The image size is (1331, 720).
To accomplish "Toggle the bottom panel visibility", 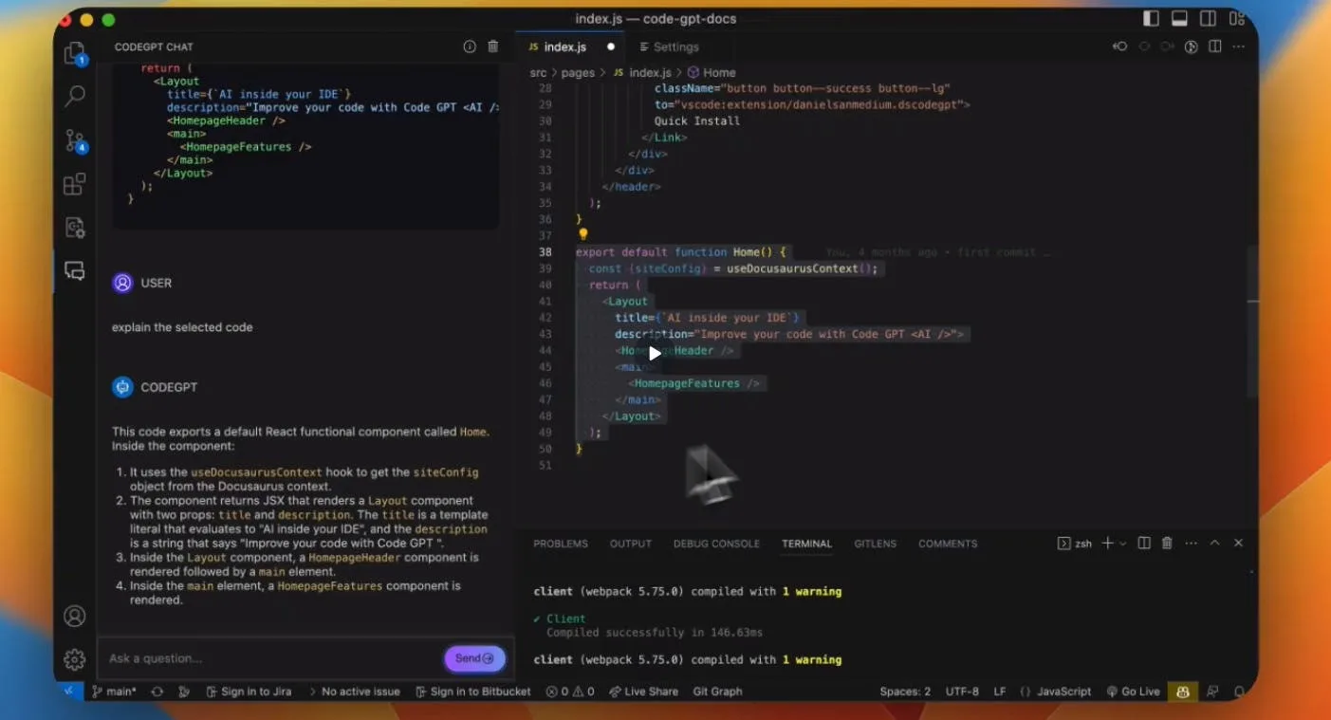I will point(1179,19).
